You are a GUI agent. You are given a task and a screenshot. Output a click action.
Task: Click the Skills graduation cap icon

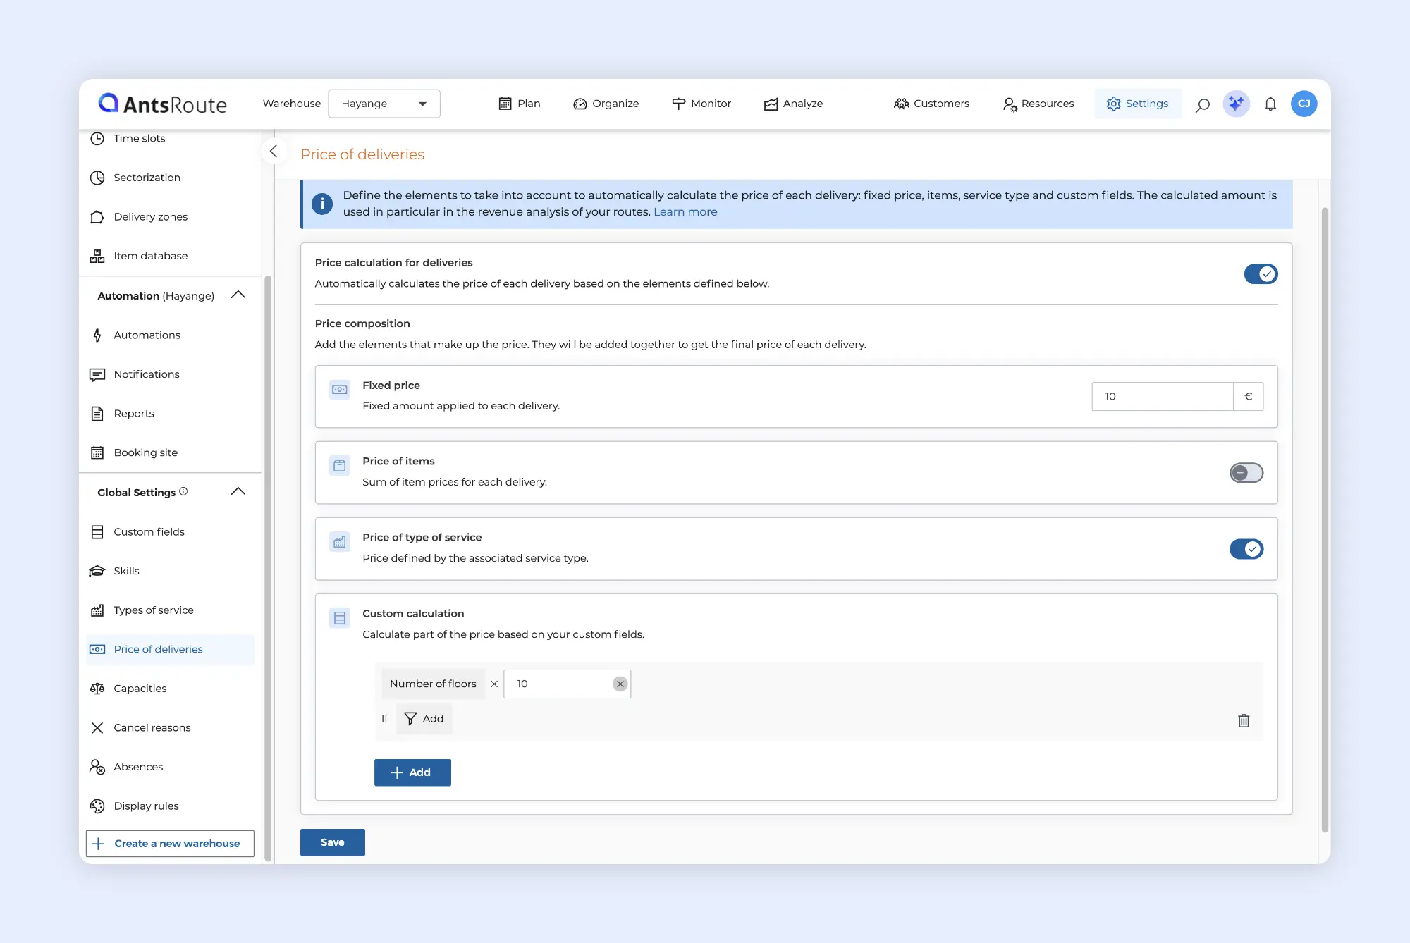tap(97, 571)
